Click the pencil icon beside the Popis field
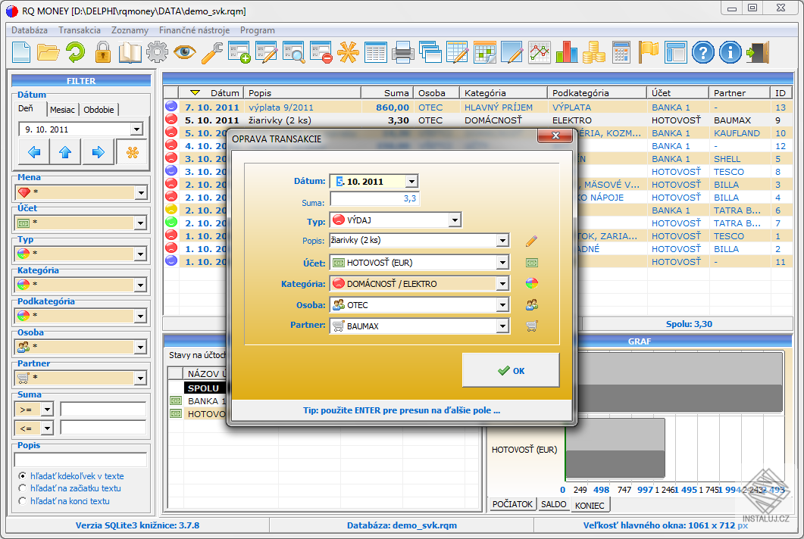The image size is (804, 539). (x=532, y=241)
